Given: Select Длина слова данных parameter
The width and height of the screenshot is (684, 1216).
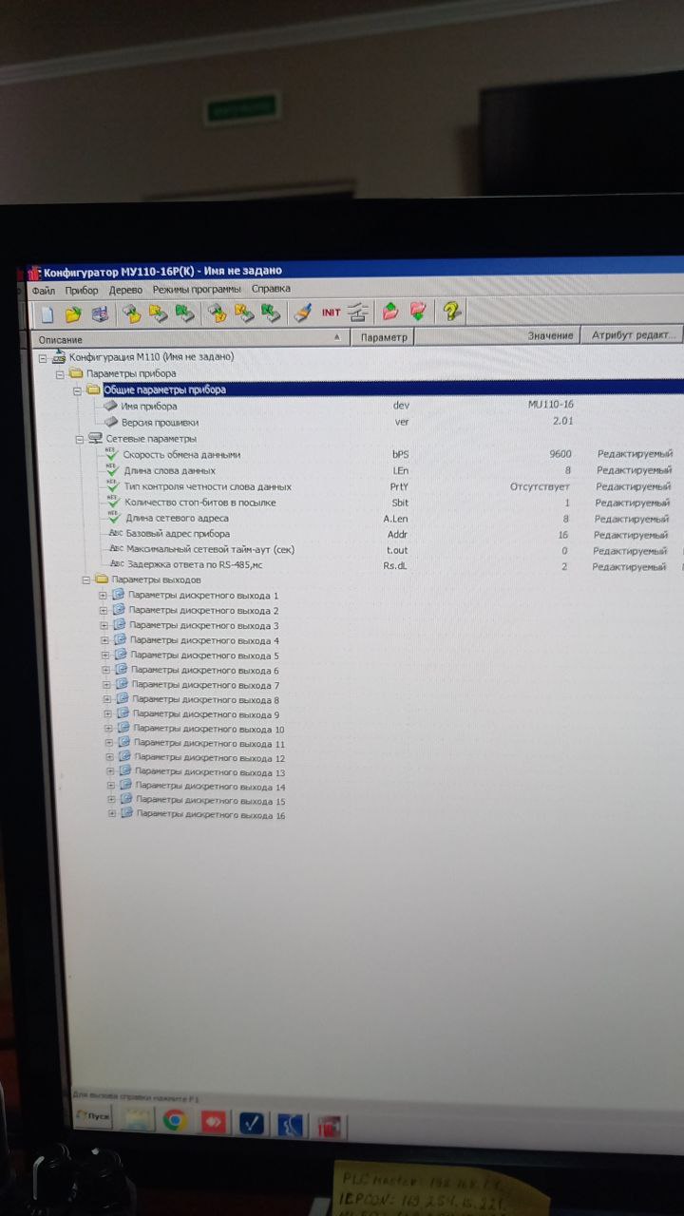Looking at the screenshot, I should pos(169,470).
